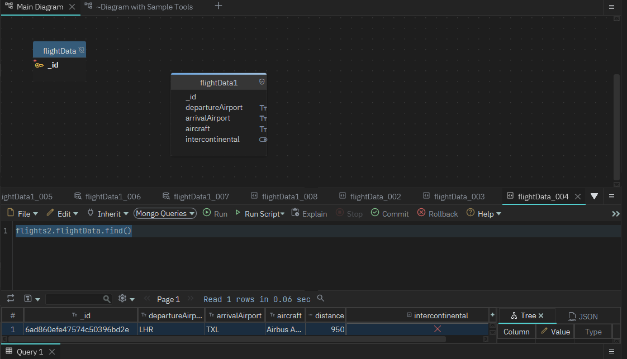Sort by the arrivalAirport column header
627x359 pixels.
point(235,315)
